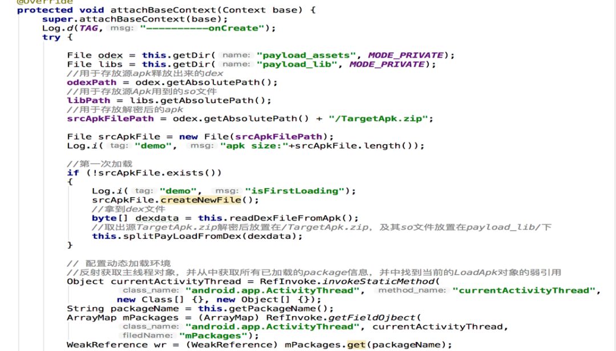Click srcApkFilePath on its assignment line
The width and height of the screenshot is (616, 351).
click(x=111, y=119)
